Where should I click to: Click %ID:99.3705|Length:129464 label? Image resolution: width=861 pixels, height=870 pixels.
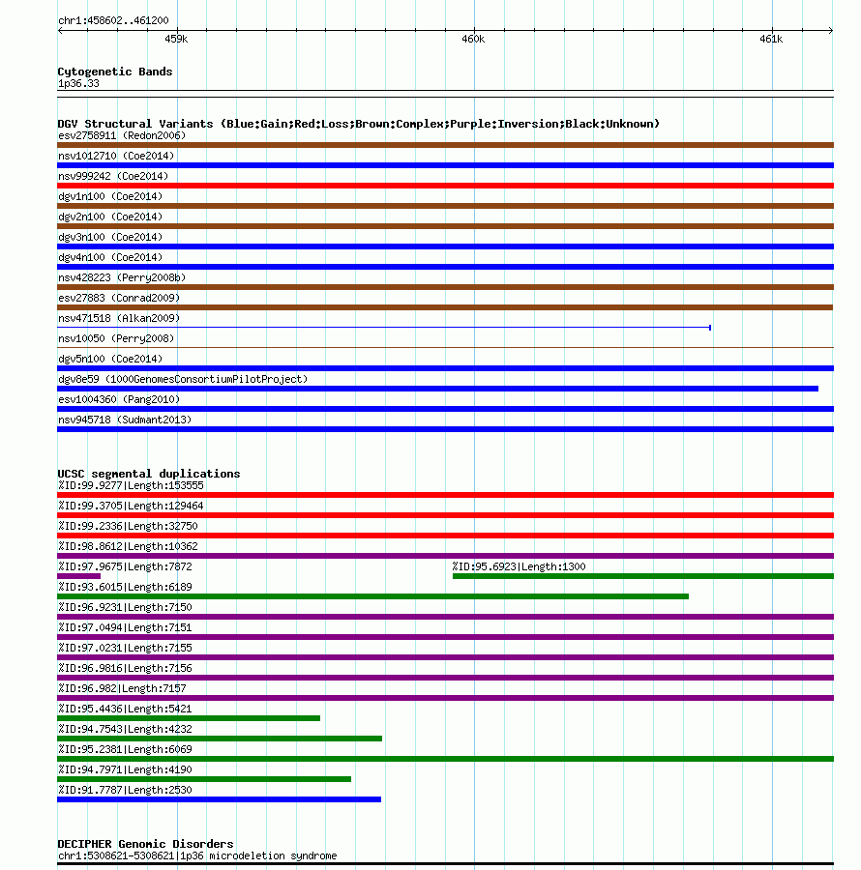tap(131, 506)
